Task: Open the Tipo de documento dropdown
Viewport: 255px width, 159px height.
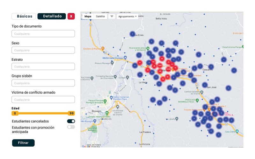Action: [43, 34]
